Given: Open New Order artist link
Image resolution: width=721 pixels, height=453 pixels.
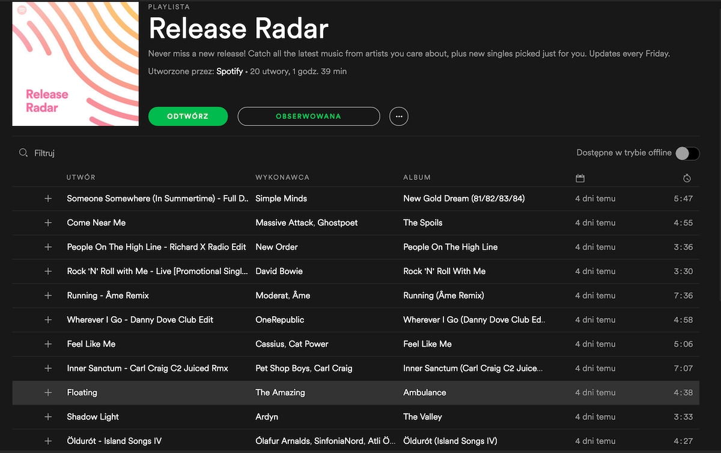Looking at the screenshot, I should point(276,247).
